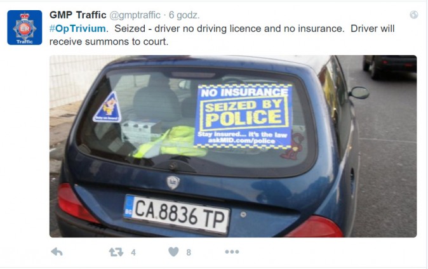The image size is (428, 269).
Task: Open the GMP Traffic display name link
Action: coord(78,15)
